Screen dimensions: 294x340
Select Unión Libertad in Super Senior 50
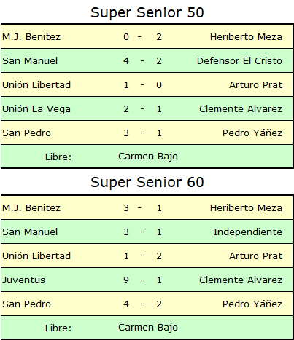(x=36, y=85)
